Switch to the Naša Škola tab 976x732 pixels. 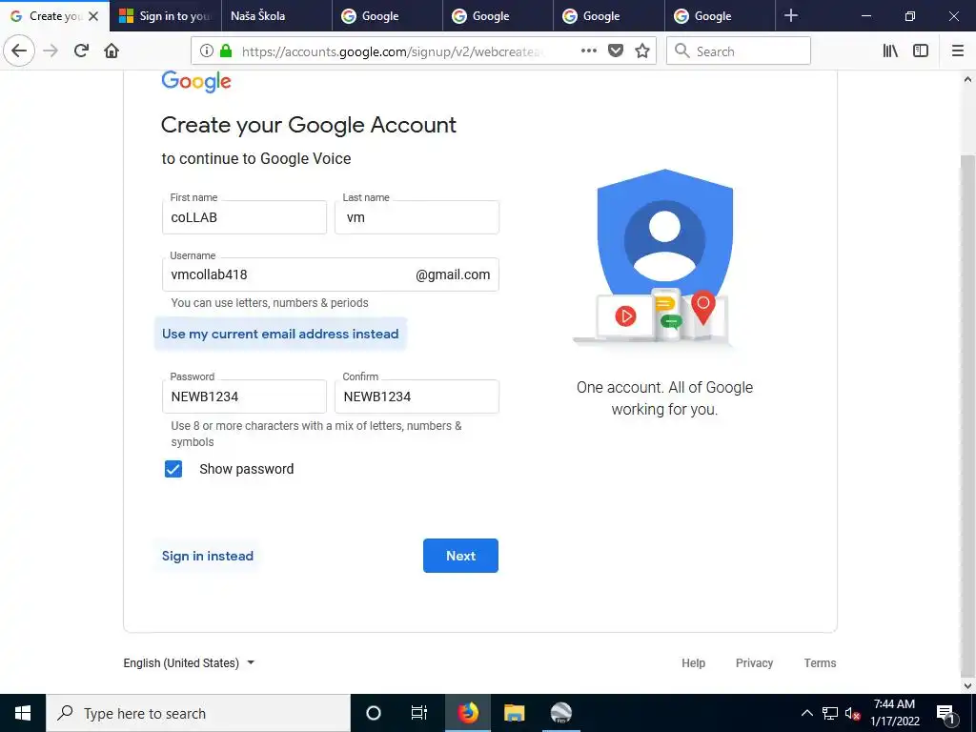pyautogui.click(x=276, y=16)
